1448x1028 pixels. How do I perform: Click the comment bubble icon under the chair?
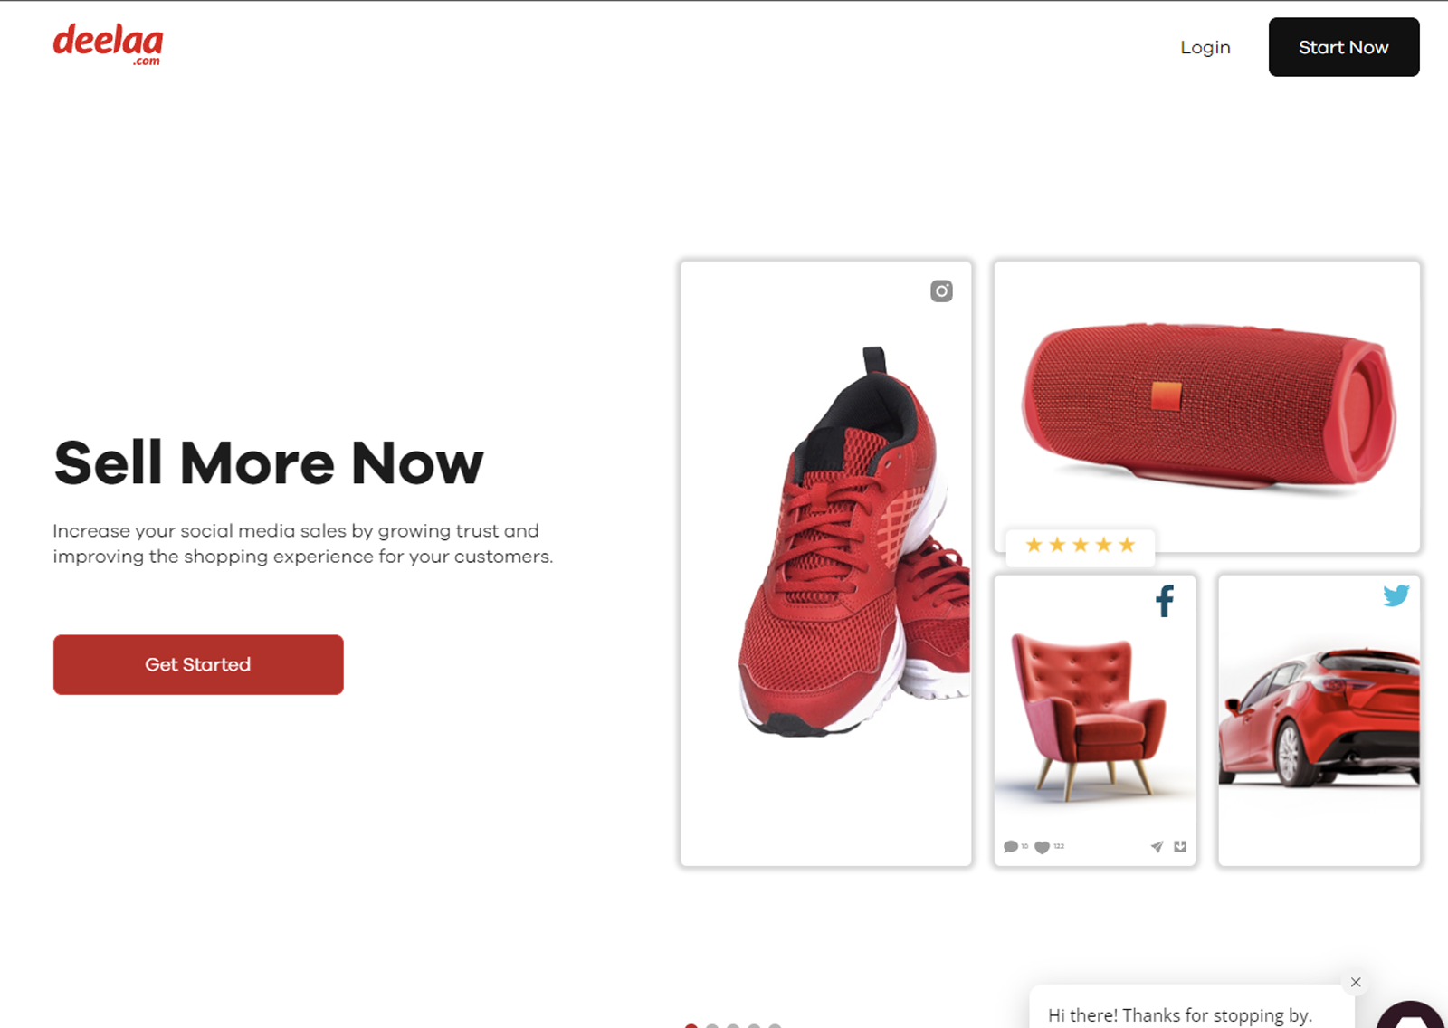[1010, 847]
